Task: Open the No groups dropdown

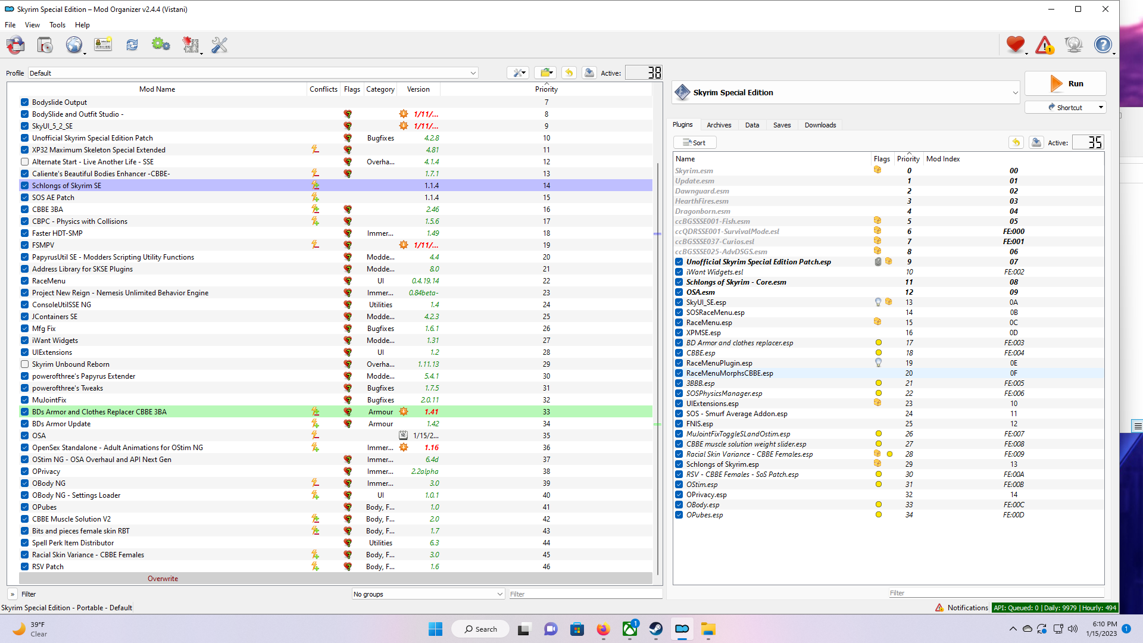Action: (x=428, y=594)
